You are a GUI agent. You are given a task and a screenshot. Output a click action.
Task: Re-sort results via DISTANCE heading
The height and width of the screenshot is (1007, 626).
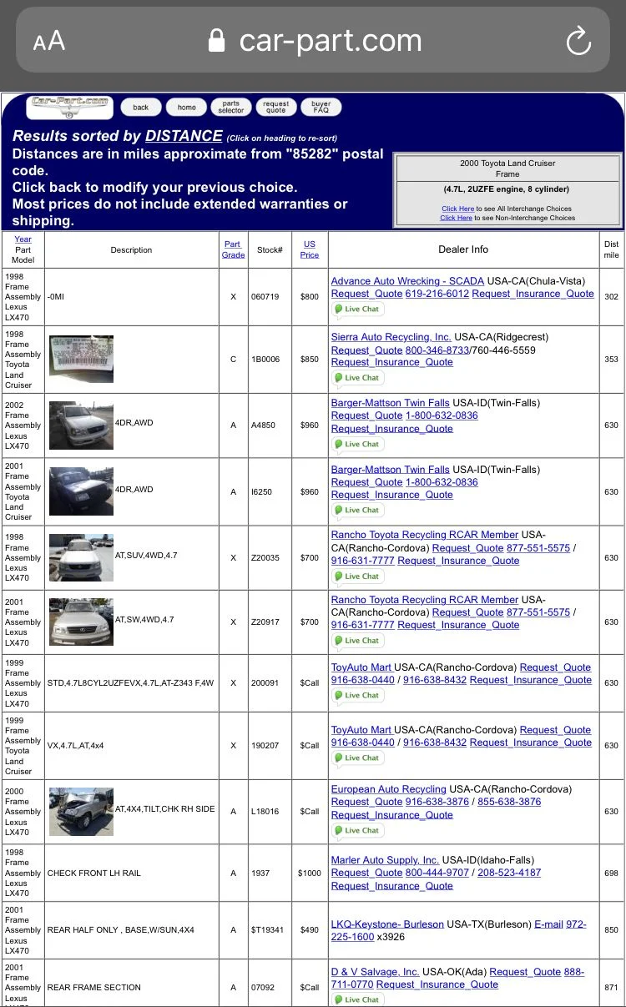click(x=184, y=136)
